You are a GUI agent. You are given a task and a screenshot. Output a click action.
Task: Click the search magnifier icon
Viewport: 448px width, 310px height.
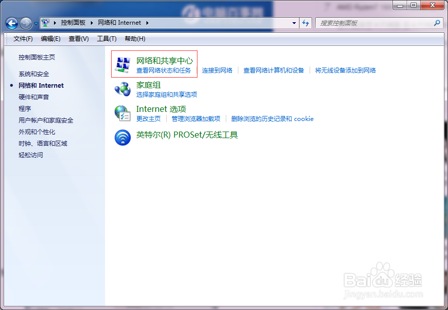[437, 23]
